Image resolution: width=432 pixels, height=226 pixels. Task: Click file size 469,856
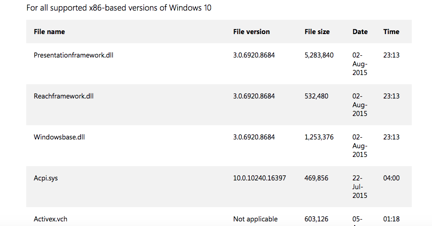click(316, 178)
